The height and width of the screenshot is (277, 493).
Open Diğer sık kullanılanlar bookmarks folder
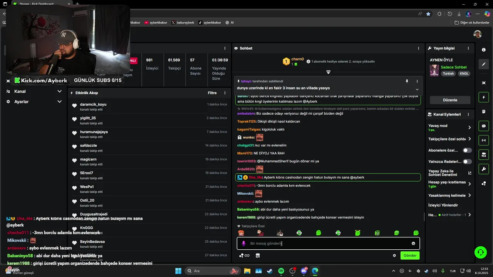472,23
